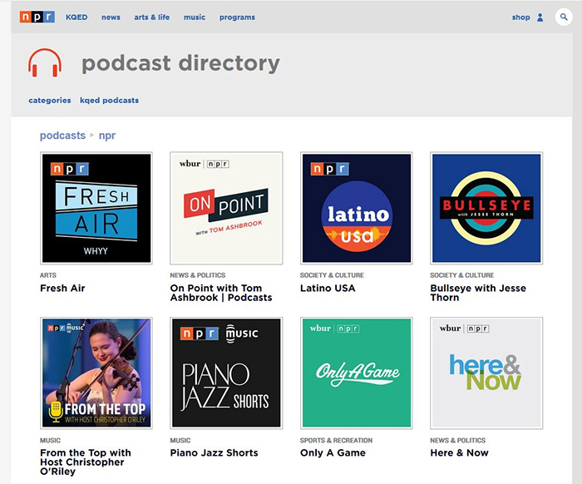Viewport: 582px width, 484px height.
Task: Click the red headphones podcast icon
Action: pos(45,63)
